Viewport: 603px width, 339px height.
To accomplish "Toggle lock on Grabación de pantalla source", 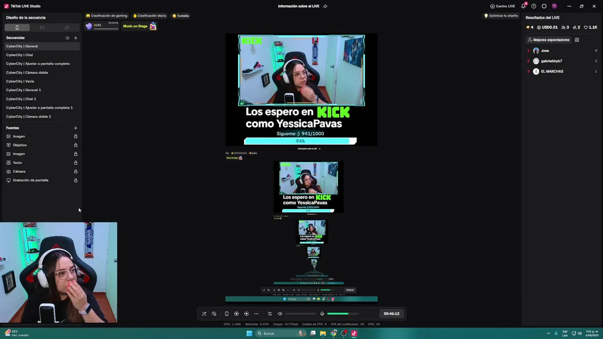I will (x=75, y=180).
